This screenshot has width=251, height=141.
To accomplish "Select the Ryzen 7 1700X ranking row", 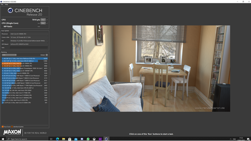I will (x=25, y=86).
